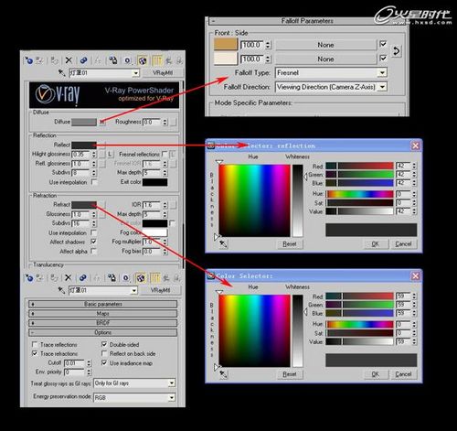457x431 pixels.
Task: Toggle Show Map in Viewport icon above V-Ray banner
Action: pyautogui.click(x=143, y=60)
